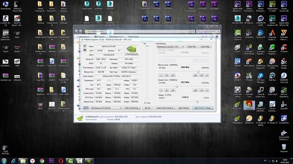Click Apply Clocks & Voltage button
This screenshot has width=293, height=164.
[203, 108]
